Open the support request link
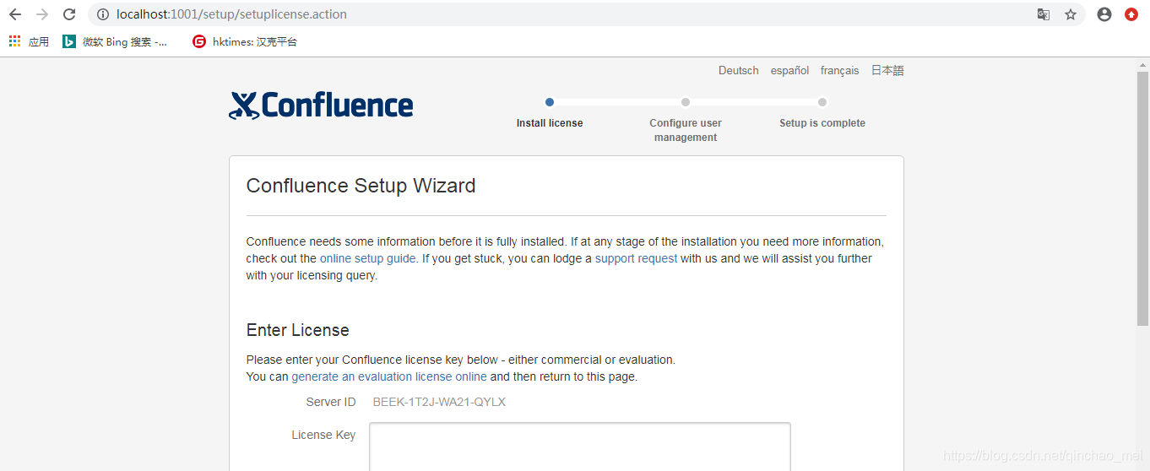The image size is (1150, 471). (x=636, y=258)
